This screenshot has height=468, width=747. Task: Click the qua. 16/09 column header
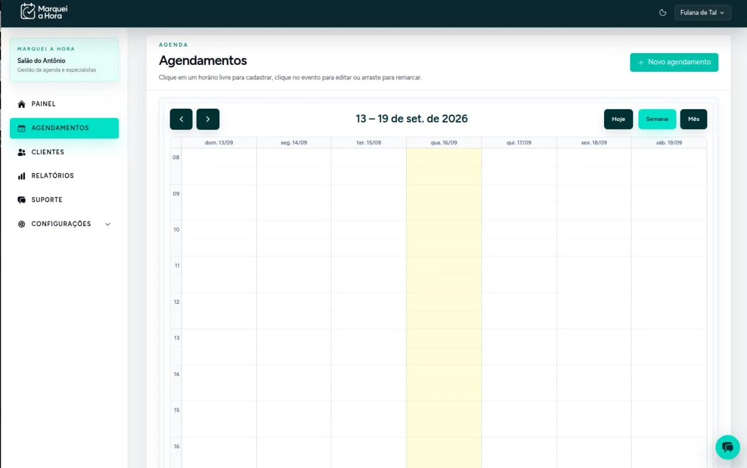(x=444, y=143)
